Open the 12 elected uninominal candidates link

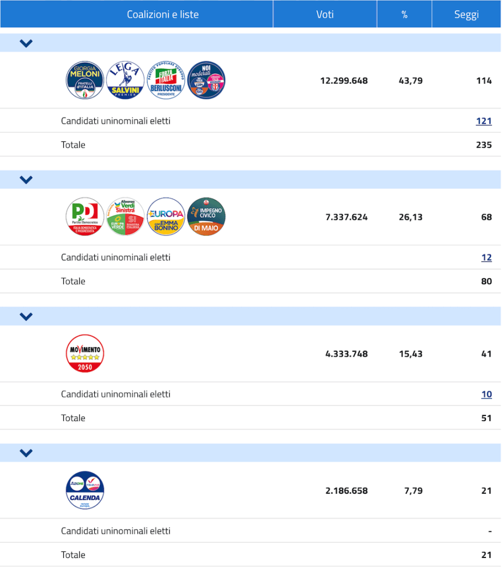click(486, 257)
